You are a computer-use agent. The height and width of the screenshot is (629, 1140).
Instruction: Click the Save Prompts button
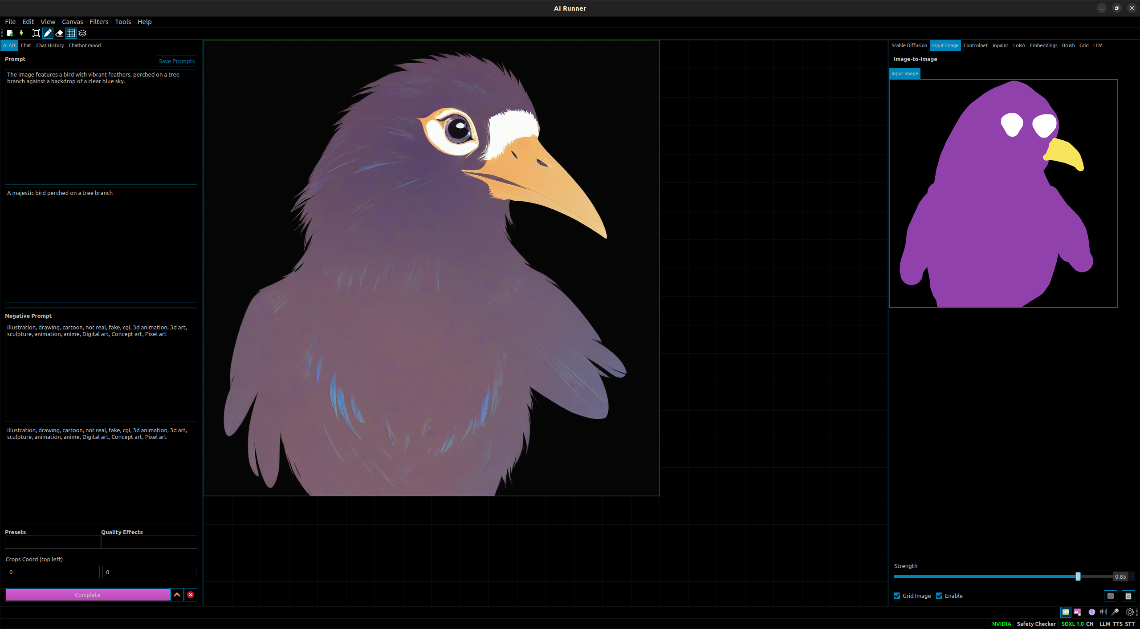(x=177, y=61)
